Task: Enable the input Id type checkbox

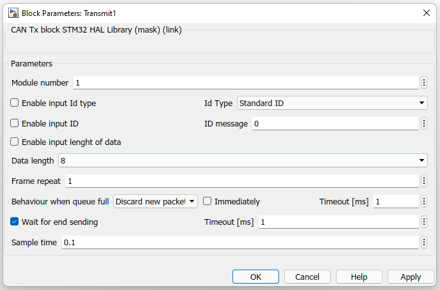Action: pos(15,103)
